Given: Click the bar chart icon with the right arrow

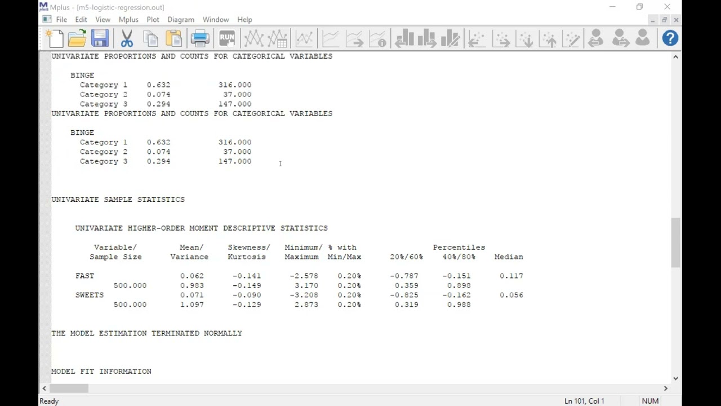Looking at the screenshot, I should pos(427,38).
